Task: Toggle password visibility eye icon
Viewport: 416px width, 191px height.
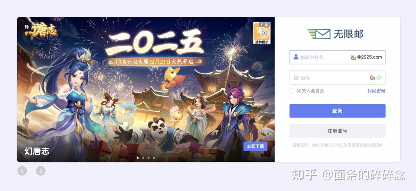Action: [x=379, y=78]
